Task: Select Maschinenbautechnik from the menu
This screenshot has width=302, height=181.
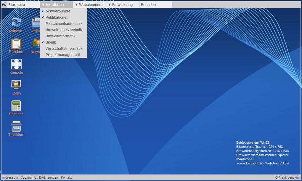Action: [64, 24]
